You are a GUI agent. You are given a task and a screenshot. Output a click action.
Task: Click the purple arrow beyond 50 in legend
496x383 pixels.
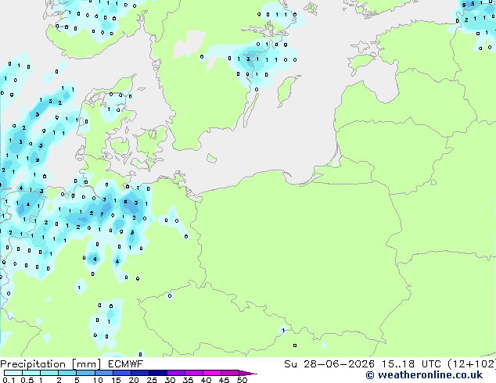point(248,373)
